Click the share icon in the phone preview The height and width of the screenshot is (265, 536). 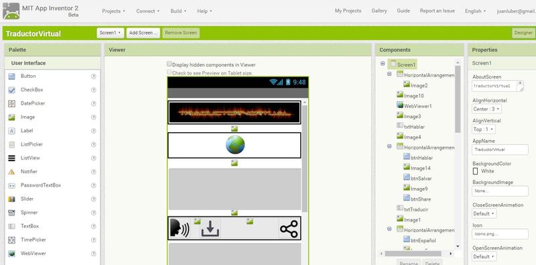[289, 229]
